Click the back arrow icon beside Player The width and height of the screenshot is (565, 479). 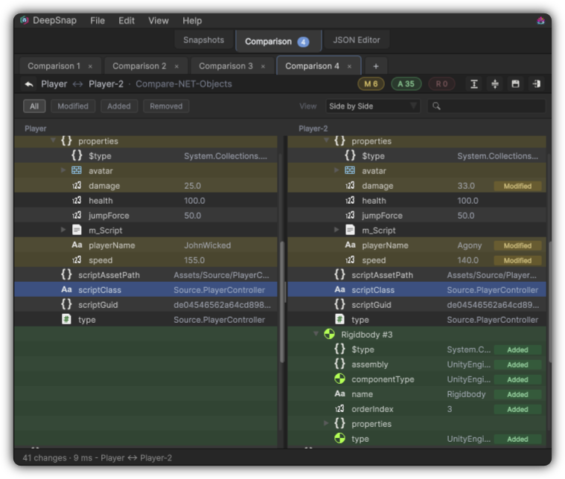(x=29, y=84)
